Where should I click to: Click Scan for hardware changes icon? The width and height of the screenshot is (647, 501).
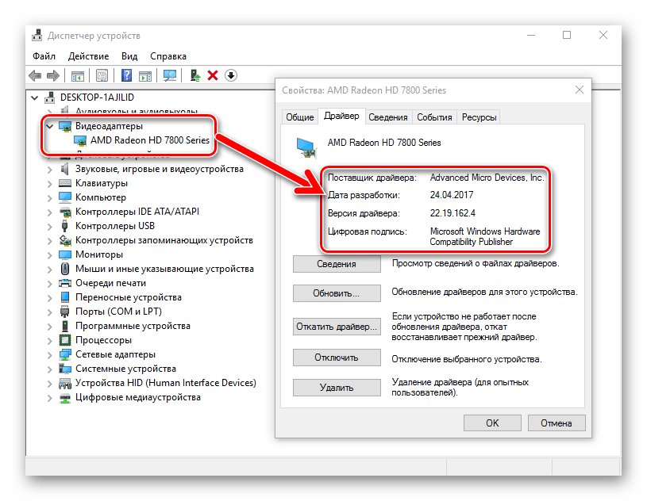(x=169, y=75)
